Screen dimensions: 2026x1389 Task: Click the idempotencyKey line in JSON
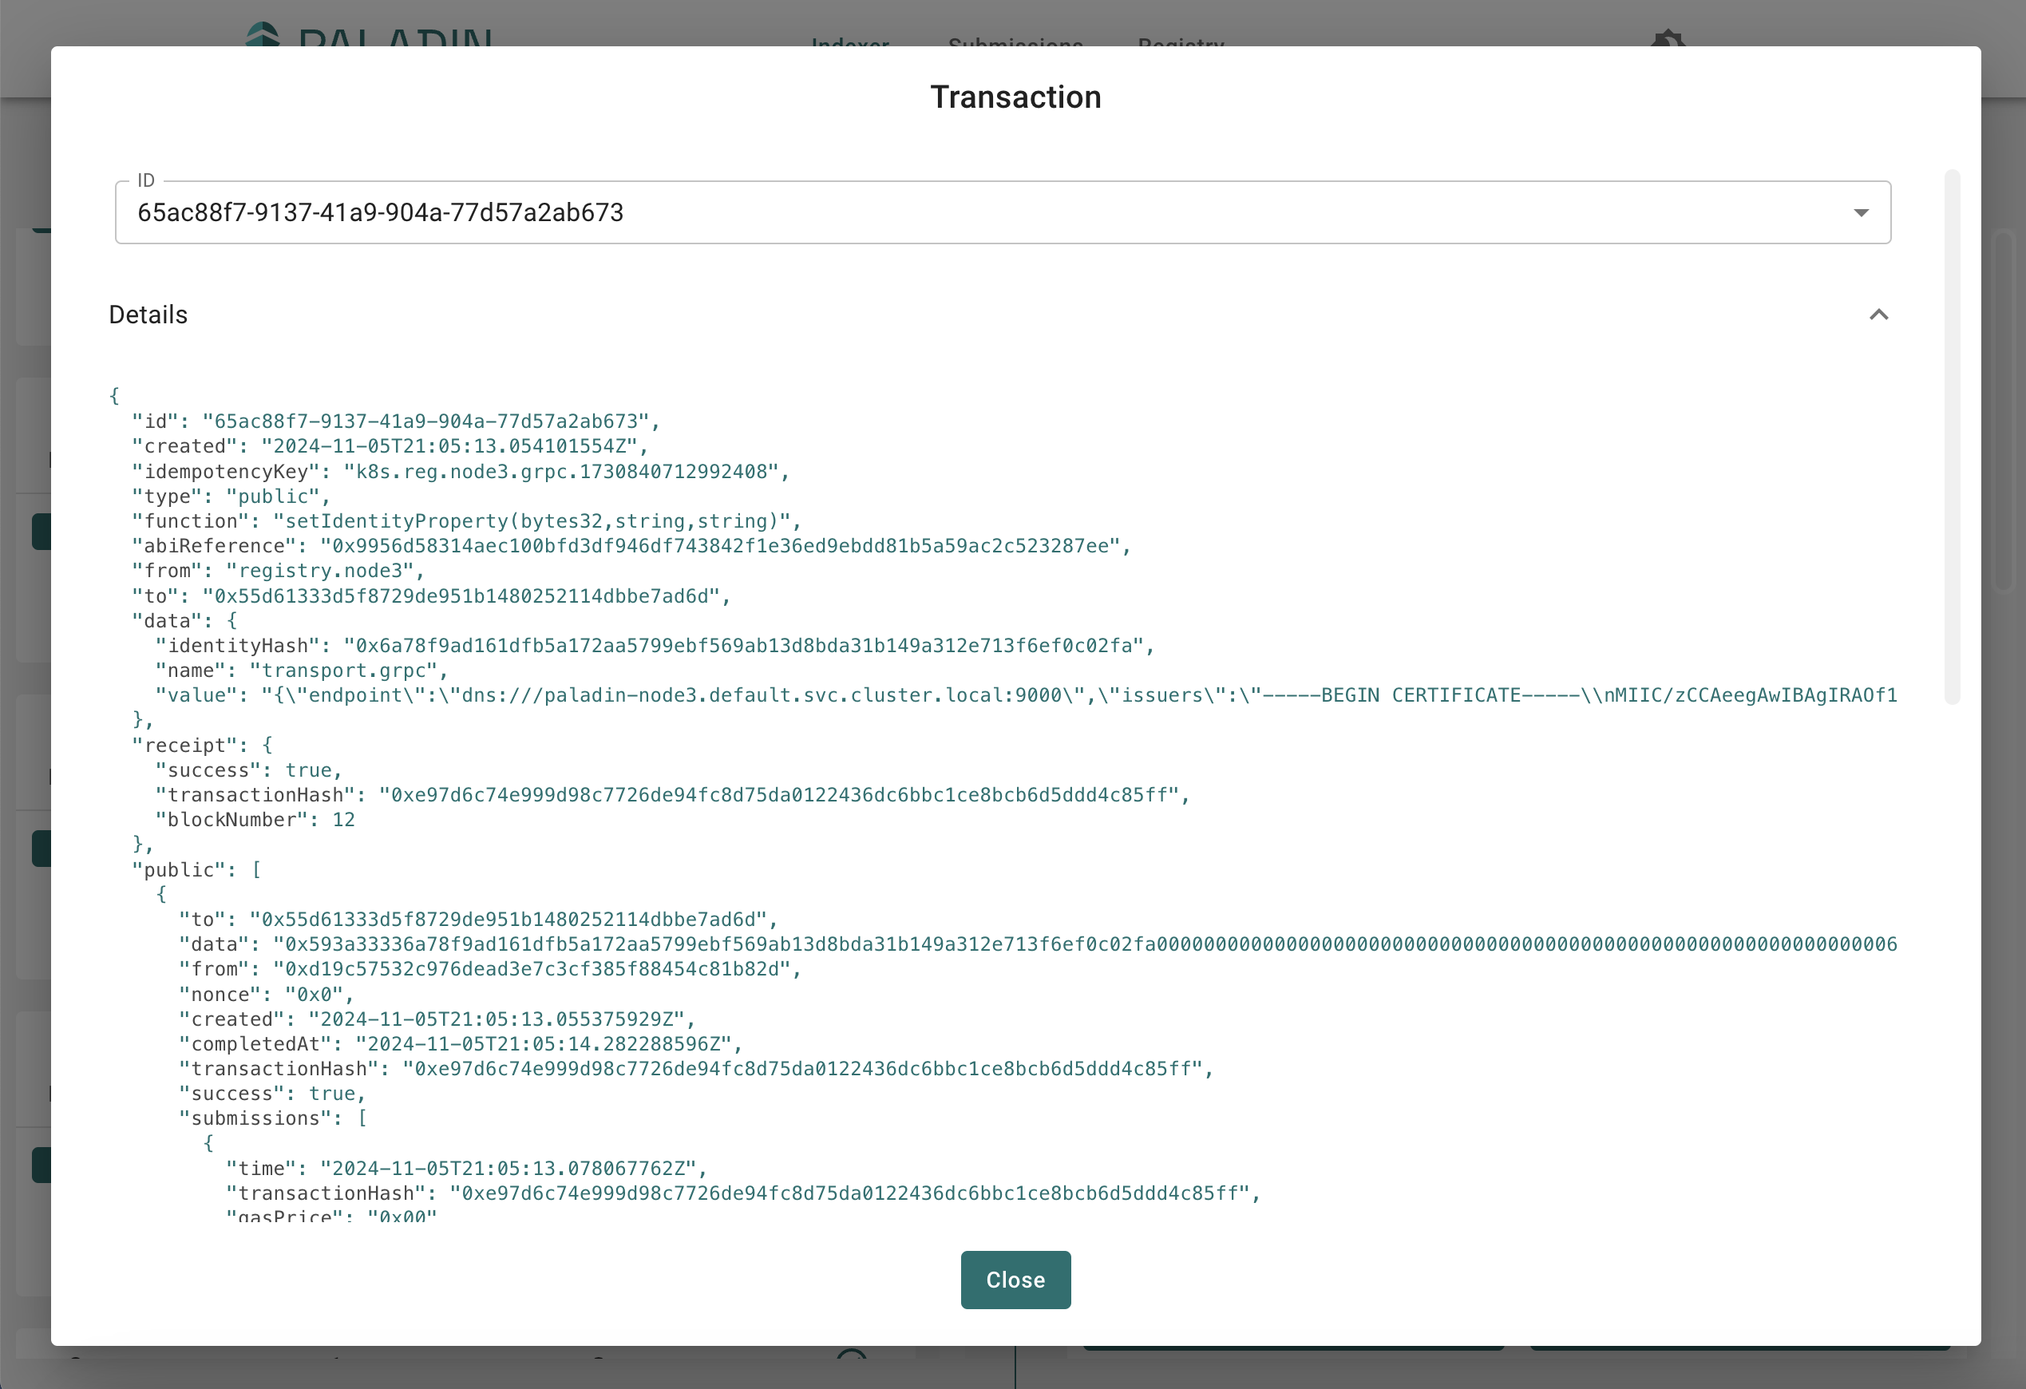460,472
